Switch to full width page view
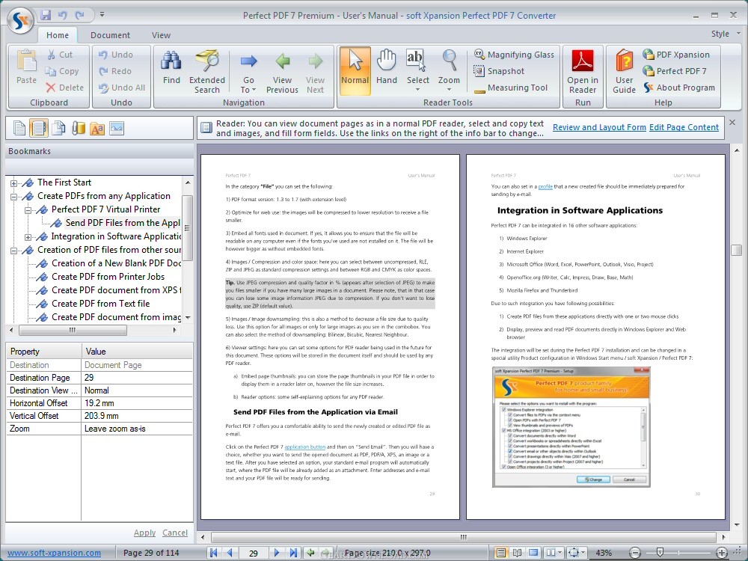Image resolution: width=748 pixels, height=561 pixels. pyautogui.click(x=534, y=553)
